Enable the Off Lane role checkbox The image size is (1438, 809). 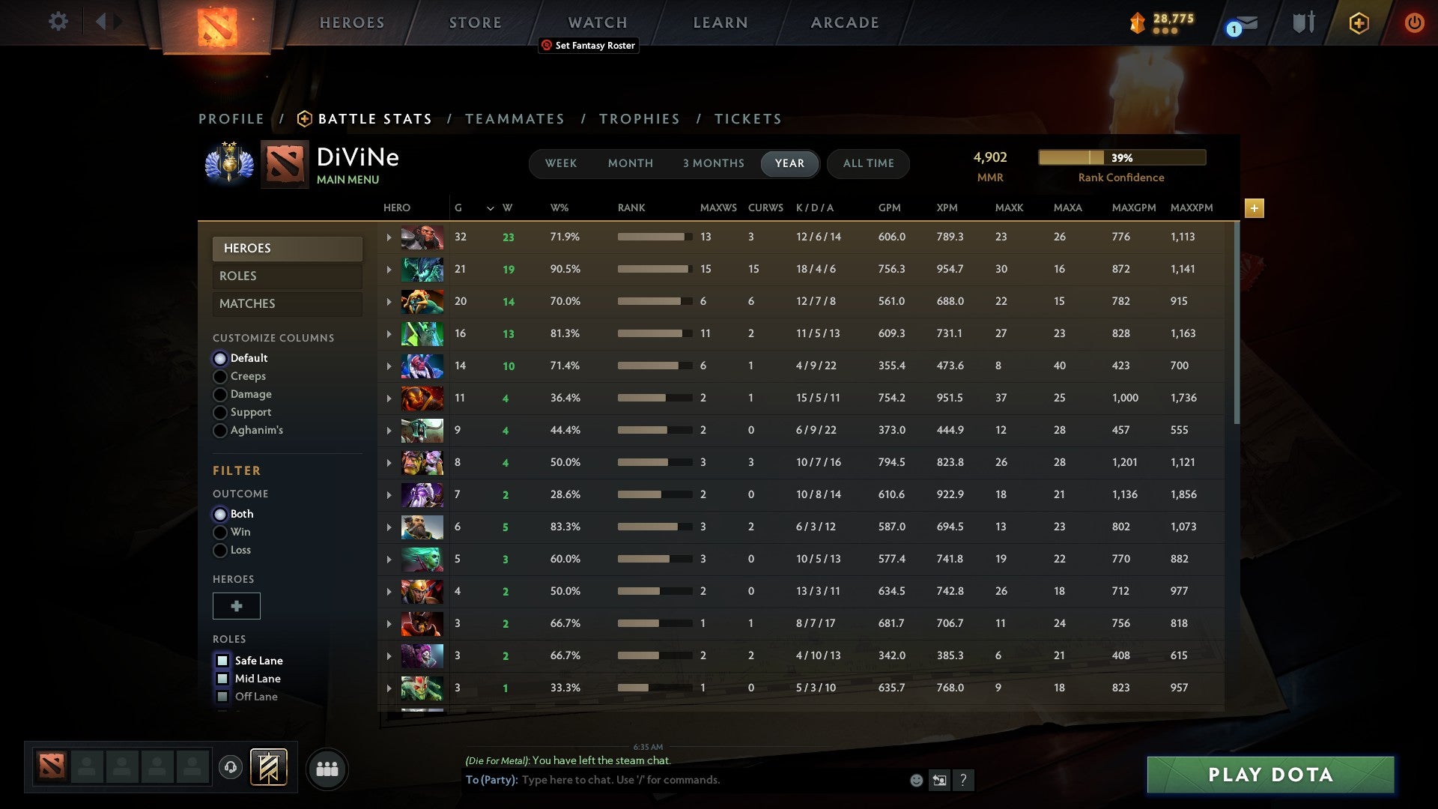click(x=222, y=697)
